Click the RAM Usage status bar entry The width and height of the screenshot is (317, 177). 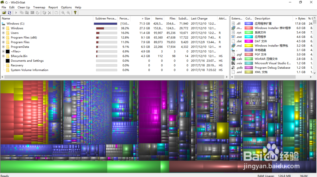tap(274, 176)
